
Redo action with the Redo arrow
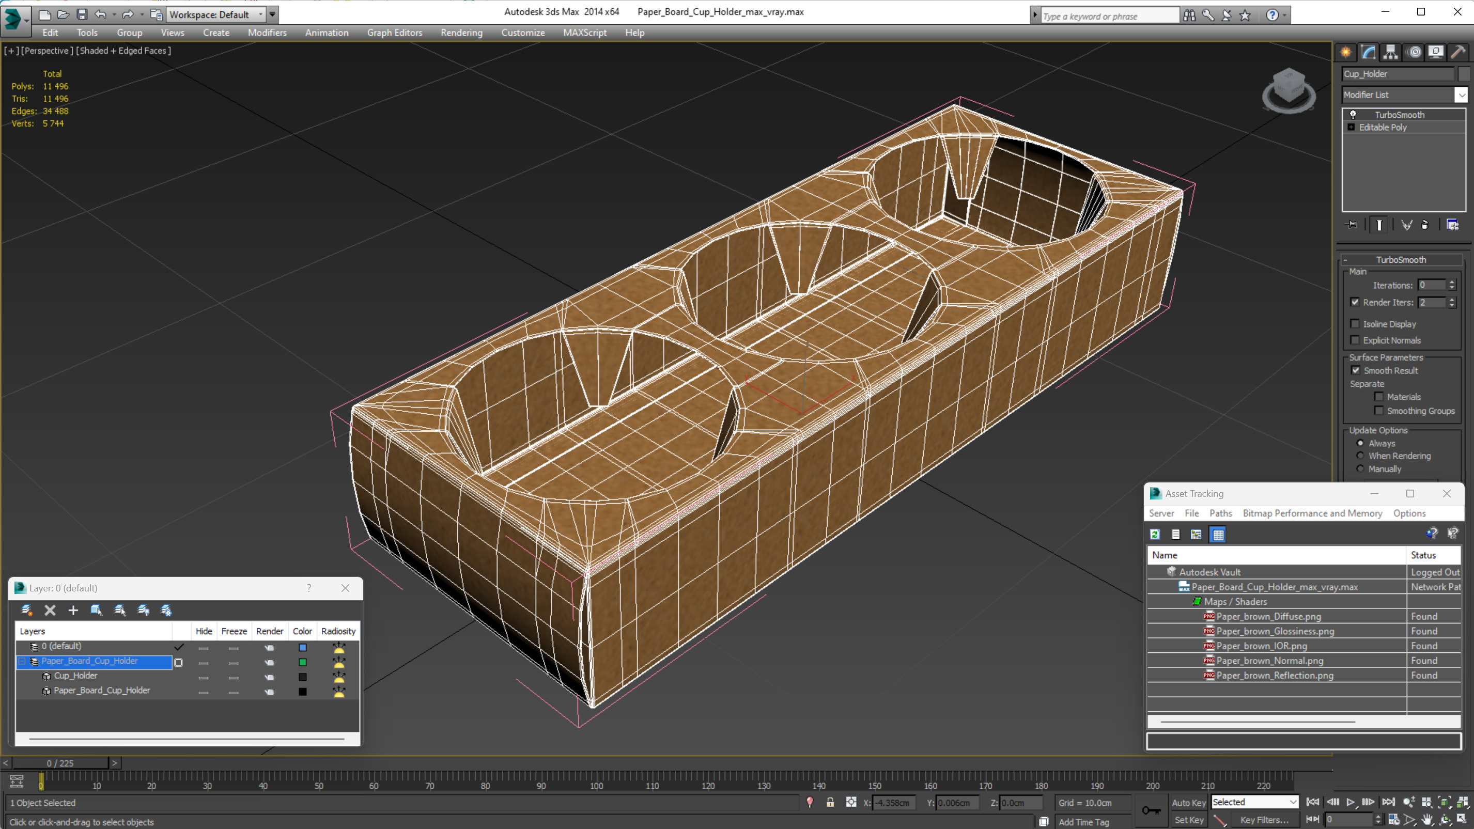pyautogui.click(x=128, y=14)
